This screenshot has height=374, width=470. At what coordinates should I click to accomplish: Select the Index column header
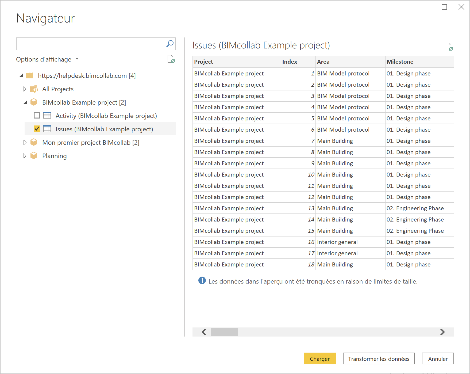pos(298,62)
